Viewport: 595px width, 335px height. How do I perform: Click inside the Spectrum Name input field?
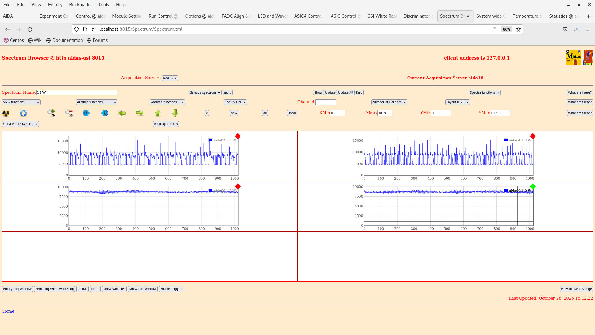[x=77, y=92]
